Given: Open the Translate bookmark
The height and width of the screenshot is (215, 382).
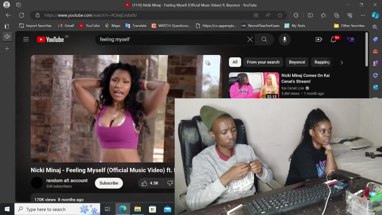Looking at the screenshot, I should (136, 26).
